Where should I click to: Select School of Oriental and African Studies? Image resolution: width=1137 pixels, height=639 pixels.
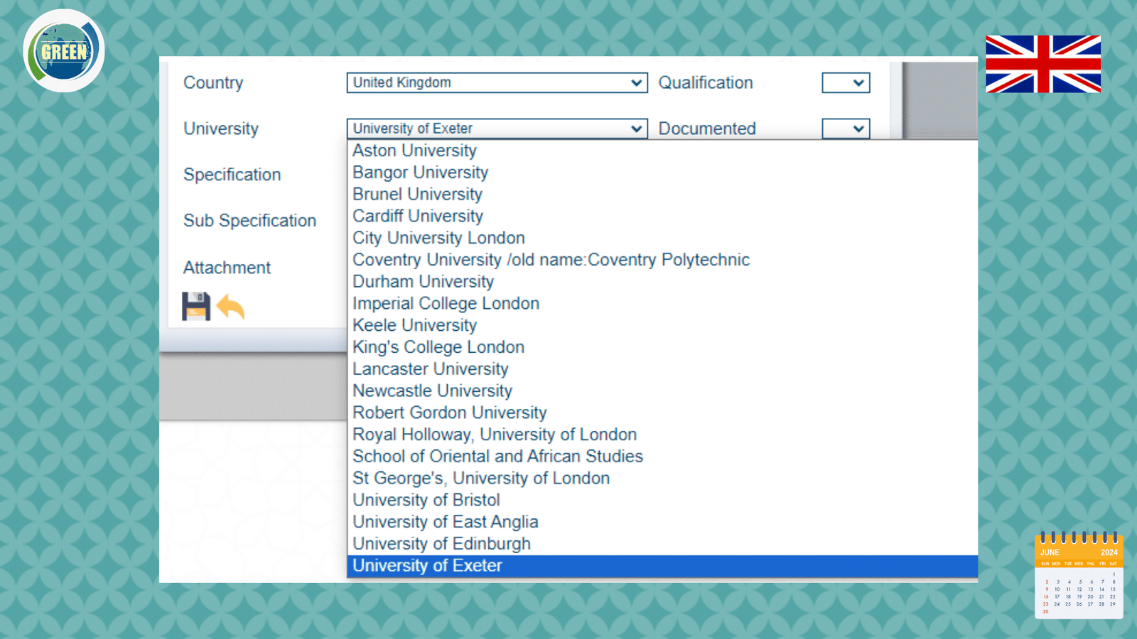coord(497,457)
